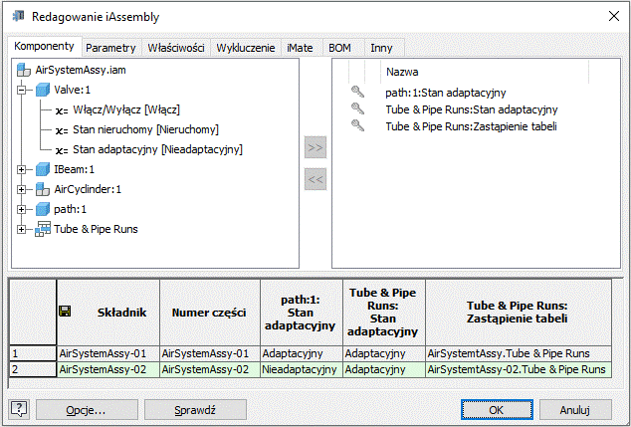The height and width of the screenshot is (427, 631).
Task: Click the IBeam:1 part cube icon
Action: 42,169
